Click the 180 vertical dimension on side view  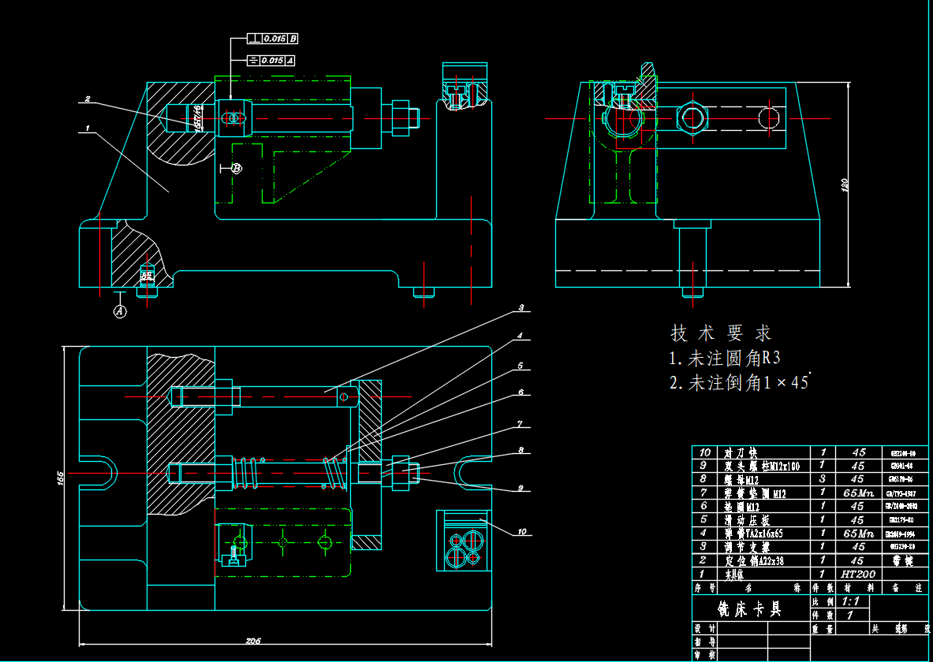pyautogui.click(x=845, y=186)
